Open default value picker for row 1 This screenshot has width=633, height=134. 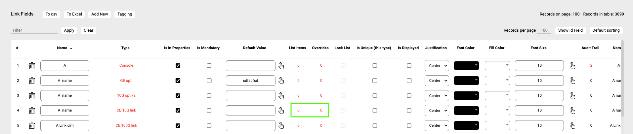pos(281,66)
